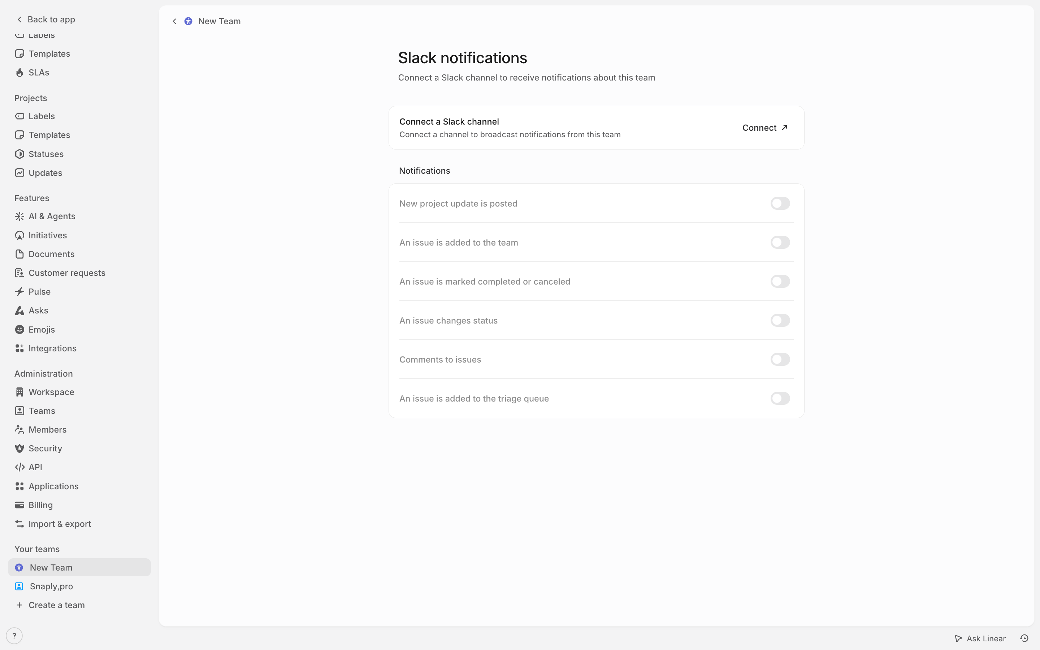Click the Import & export arrows icon

pos(19,524)
